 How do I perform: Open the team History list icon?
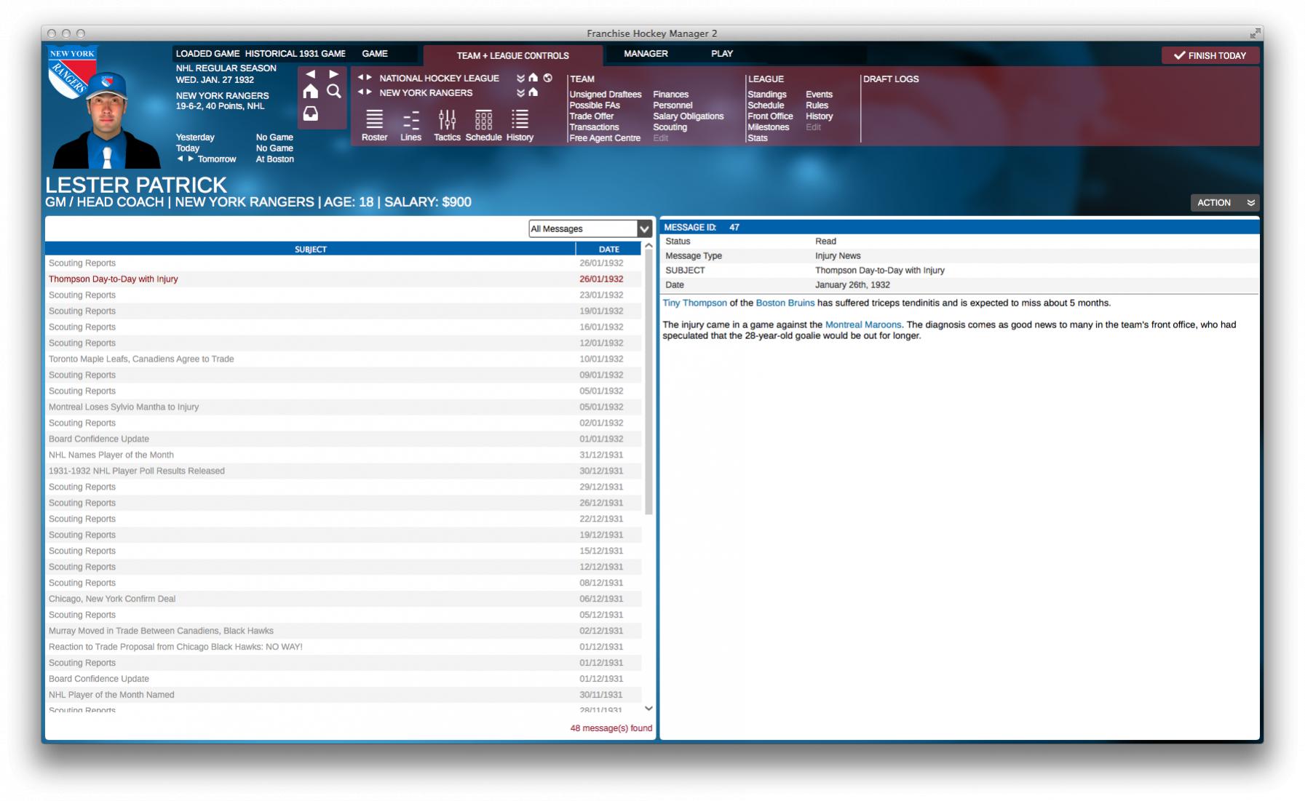(520, 120)
